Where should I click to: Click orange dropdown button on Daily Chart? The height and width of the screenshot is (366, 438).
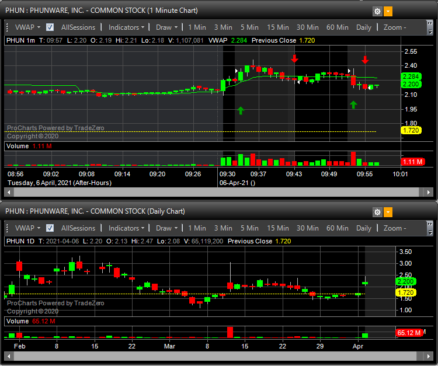click(388, 212)
